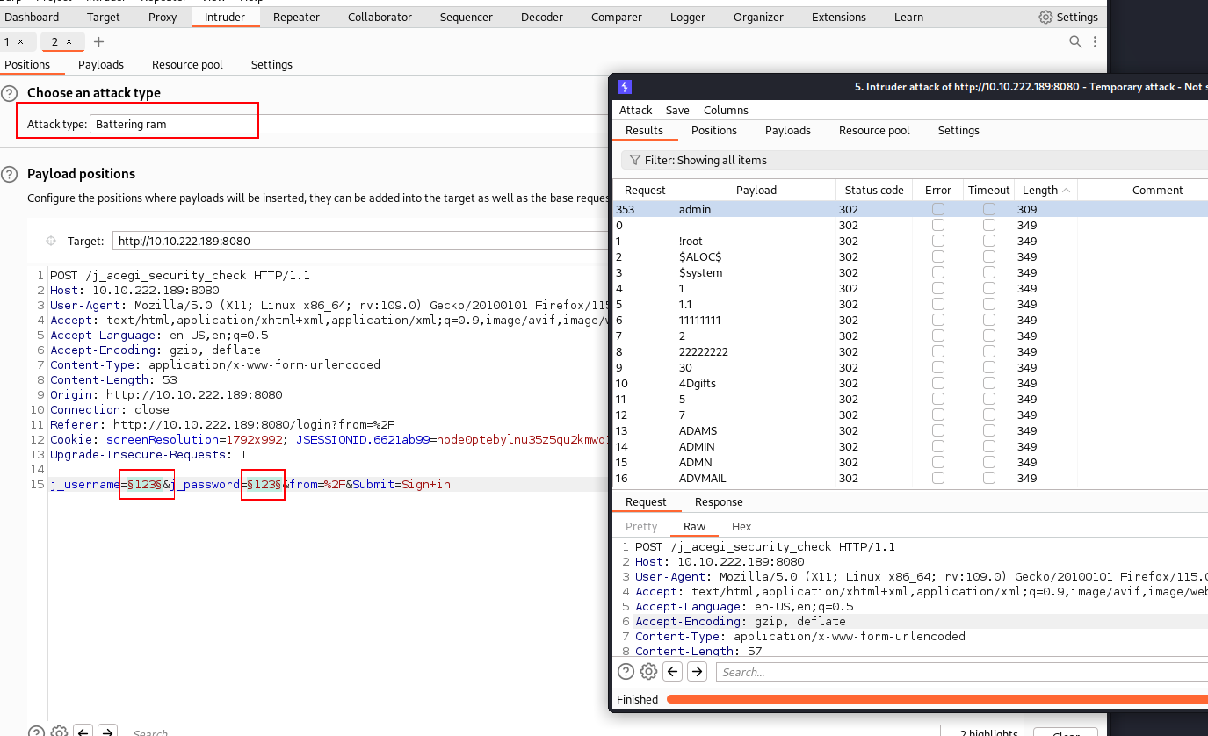The width and height of the screenshot is (1208, 736).
Task: Click help icon beside Payload positions
Action: [x=9, y=174]
